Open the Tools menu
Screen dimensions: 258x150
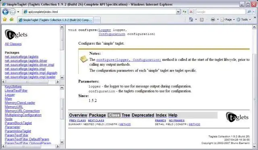[243, 20]
